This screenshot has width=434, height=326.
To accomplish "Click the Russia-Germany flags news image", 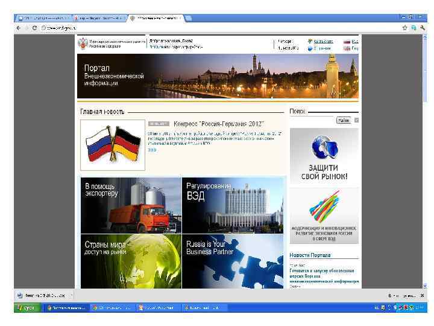I will pyautogui.click(x=113, y=145).
